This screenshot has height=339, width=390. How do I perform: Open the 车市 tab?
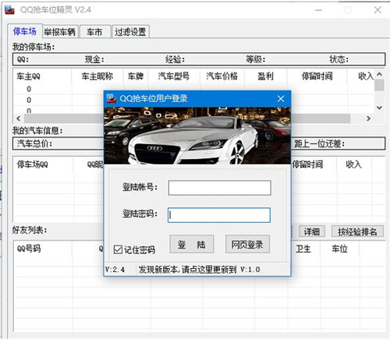(x=94, y=32)
